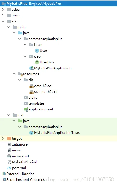Select the .gitignore file
117x185 pixels.
click(x=17, y=144)
